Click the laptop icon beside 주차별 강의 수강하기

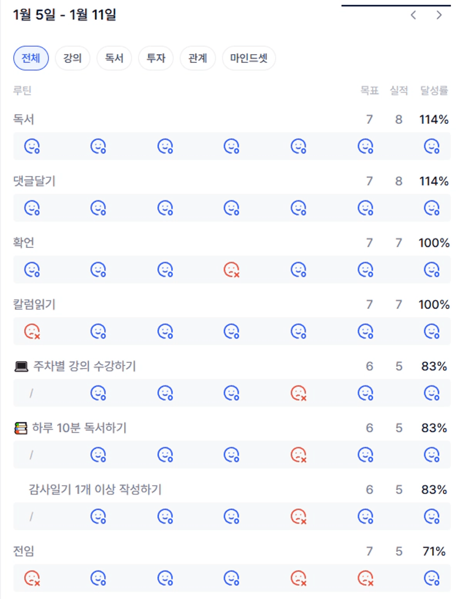[x=21, y=366]
